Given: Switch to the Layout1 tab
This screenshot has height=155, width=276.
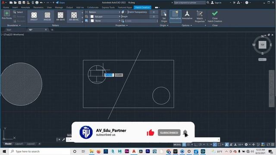Looking at the screenshot, I should [19, 144].
